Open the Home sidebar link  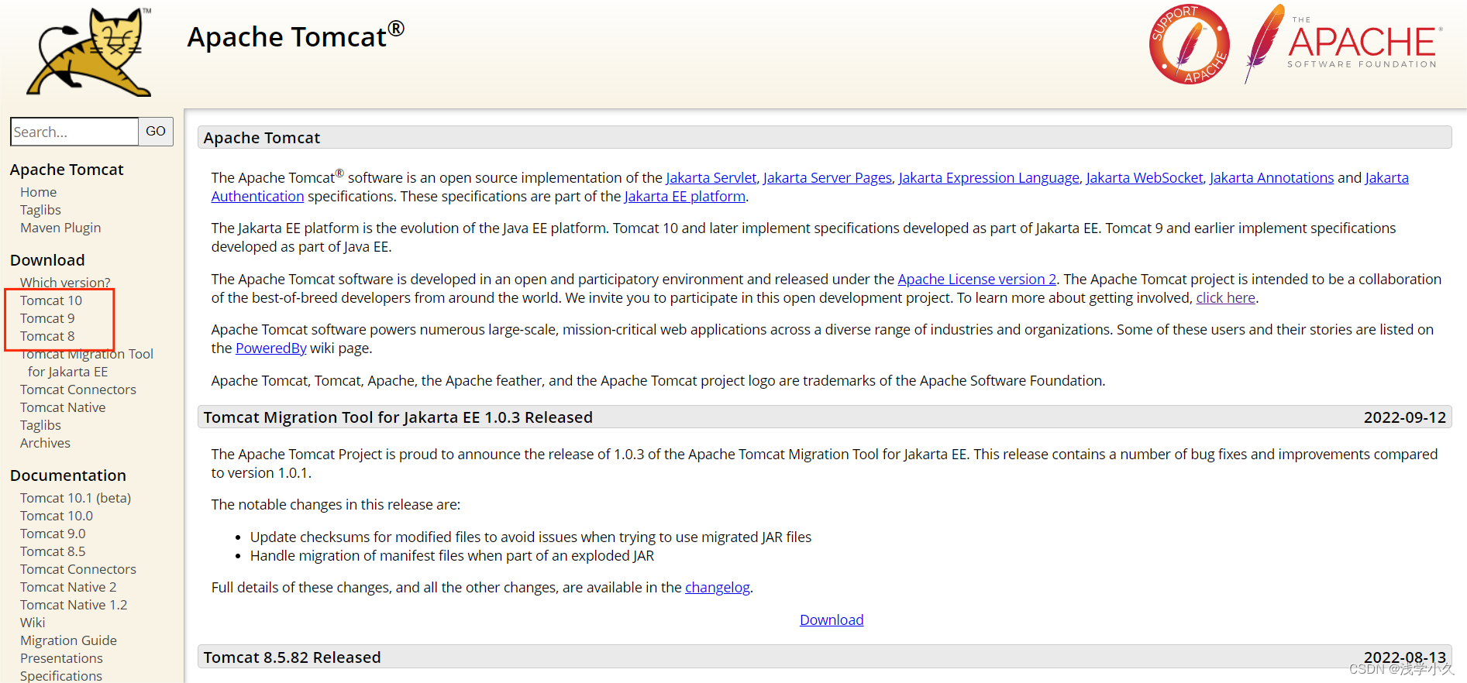pyautogui.click(x=38, y=192)
